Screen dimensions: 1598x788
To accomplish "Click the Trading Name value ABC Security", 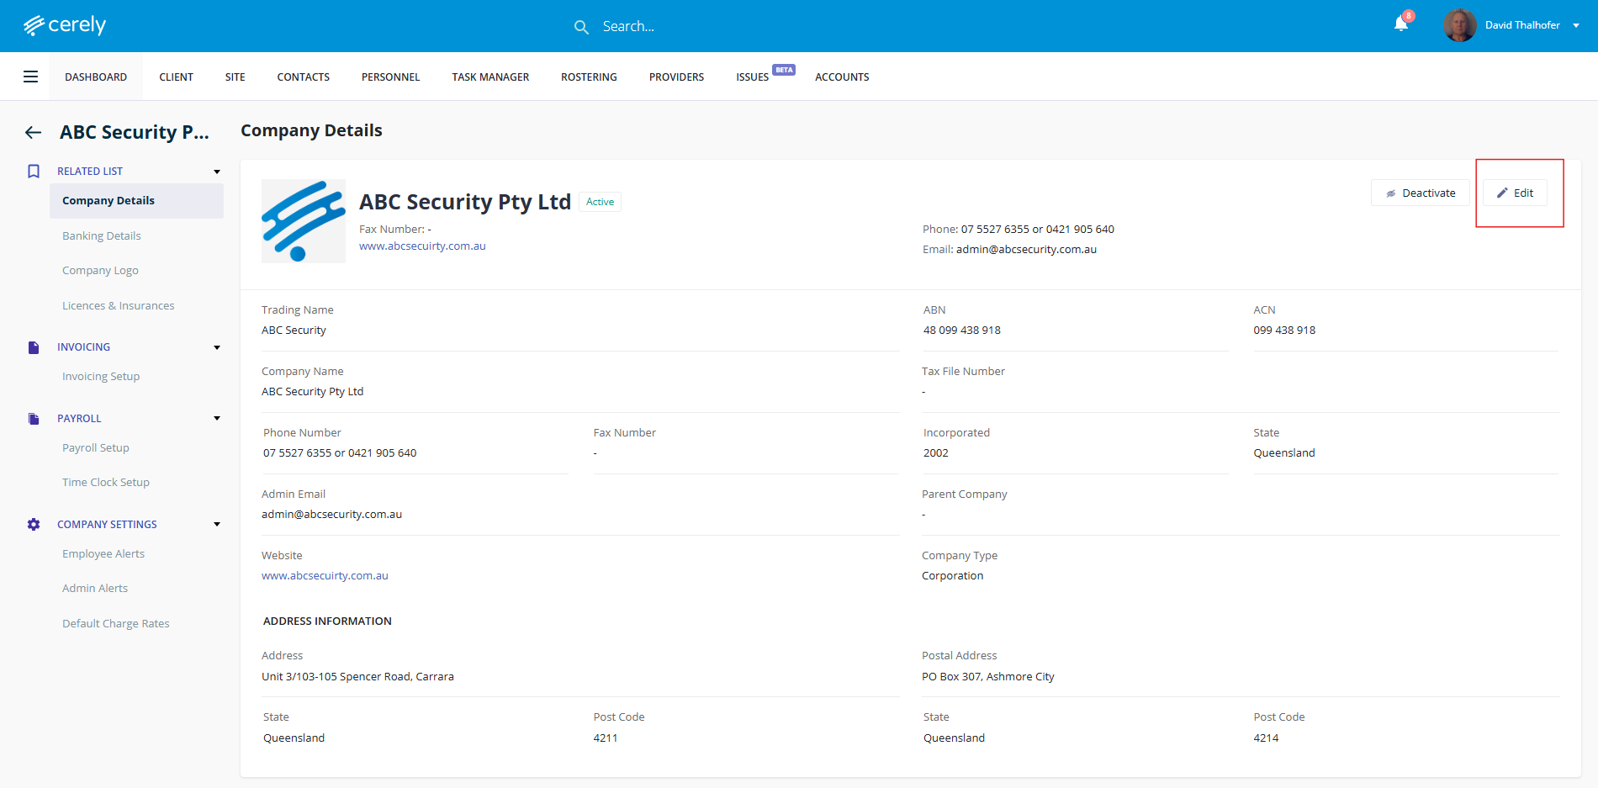I will pos(294,331).
